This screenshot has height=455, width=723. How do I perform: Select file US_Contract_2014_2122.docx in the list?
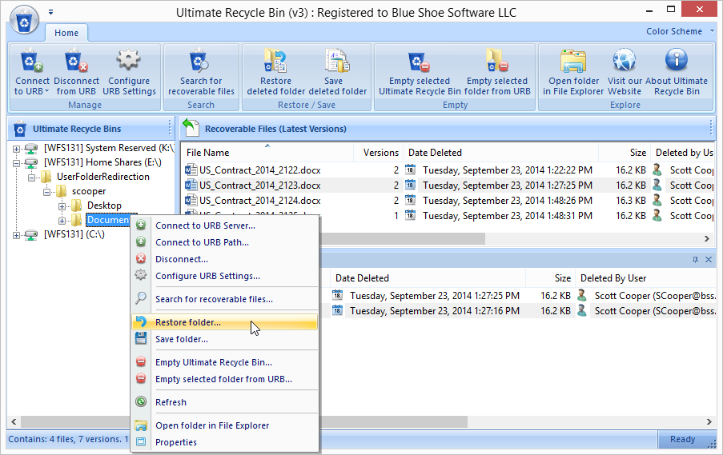pos(259,170)
